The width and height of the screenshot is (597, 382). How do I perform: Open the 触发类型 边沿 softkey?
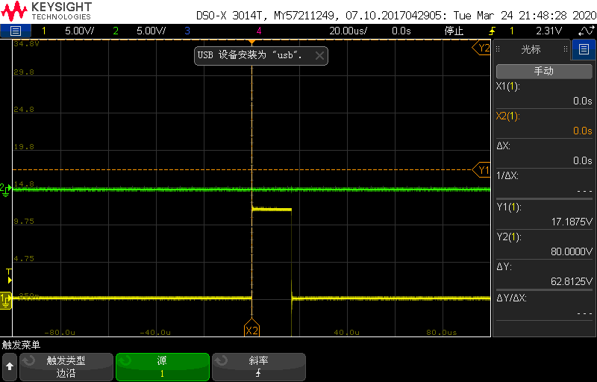point(66,367)
